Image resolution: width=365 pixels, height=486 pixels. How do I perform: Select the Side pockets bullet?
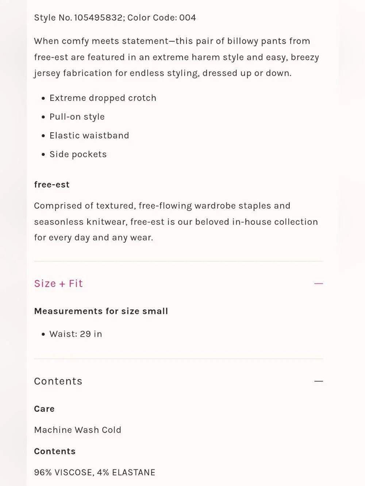[78, 154]
